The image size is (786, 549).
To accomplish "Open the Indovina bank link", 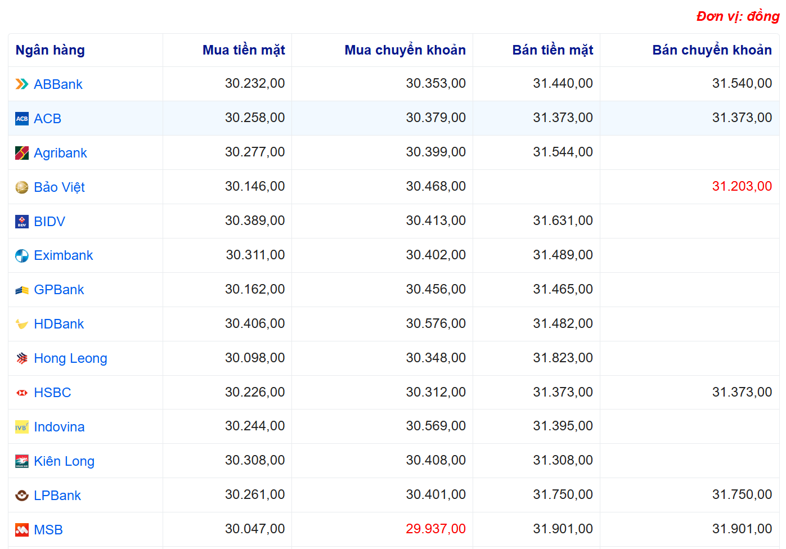I will tap(59, 427).
